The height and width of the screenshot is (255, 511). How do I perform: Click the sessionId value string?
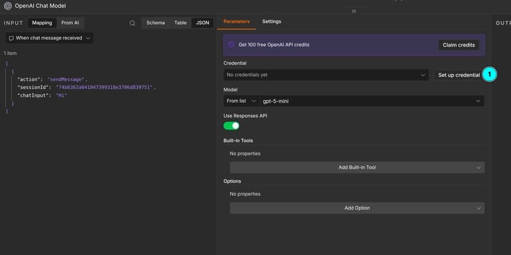pyautogui.click(x=104, y=88)
